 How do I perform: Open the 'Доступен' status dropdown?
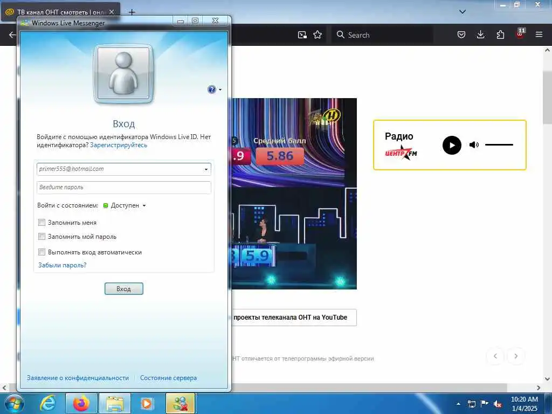125,205
